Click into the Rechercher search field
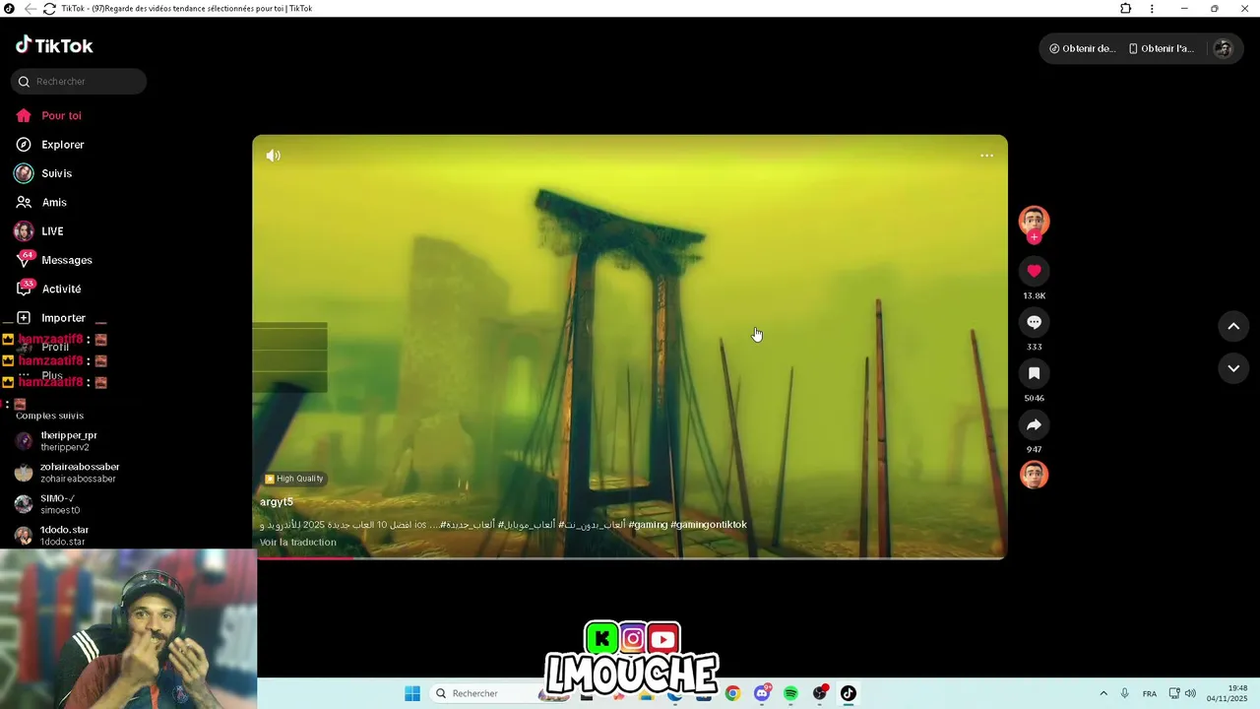Screen dimensions: 1260x709 [x=79, y=82]
